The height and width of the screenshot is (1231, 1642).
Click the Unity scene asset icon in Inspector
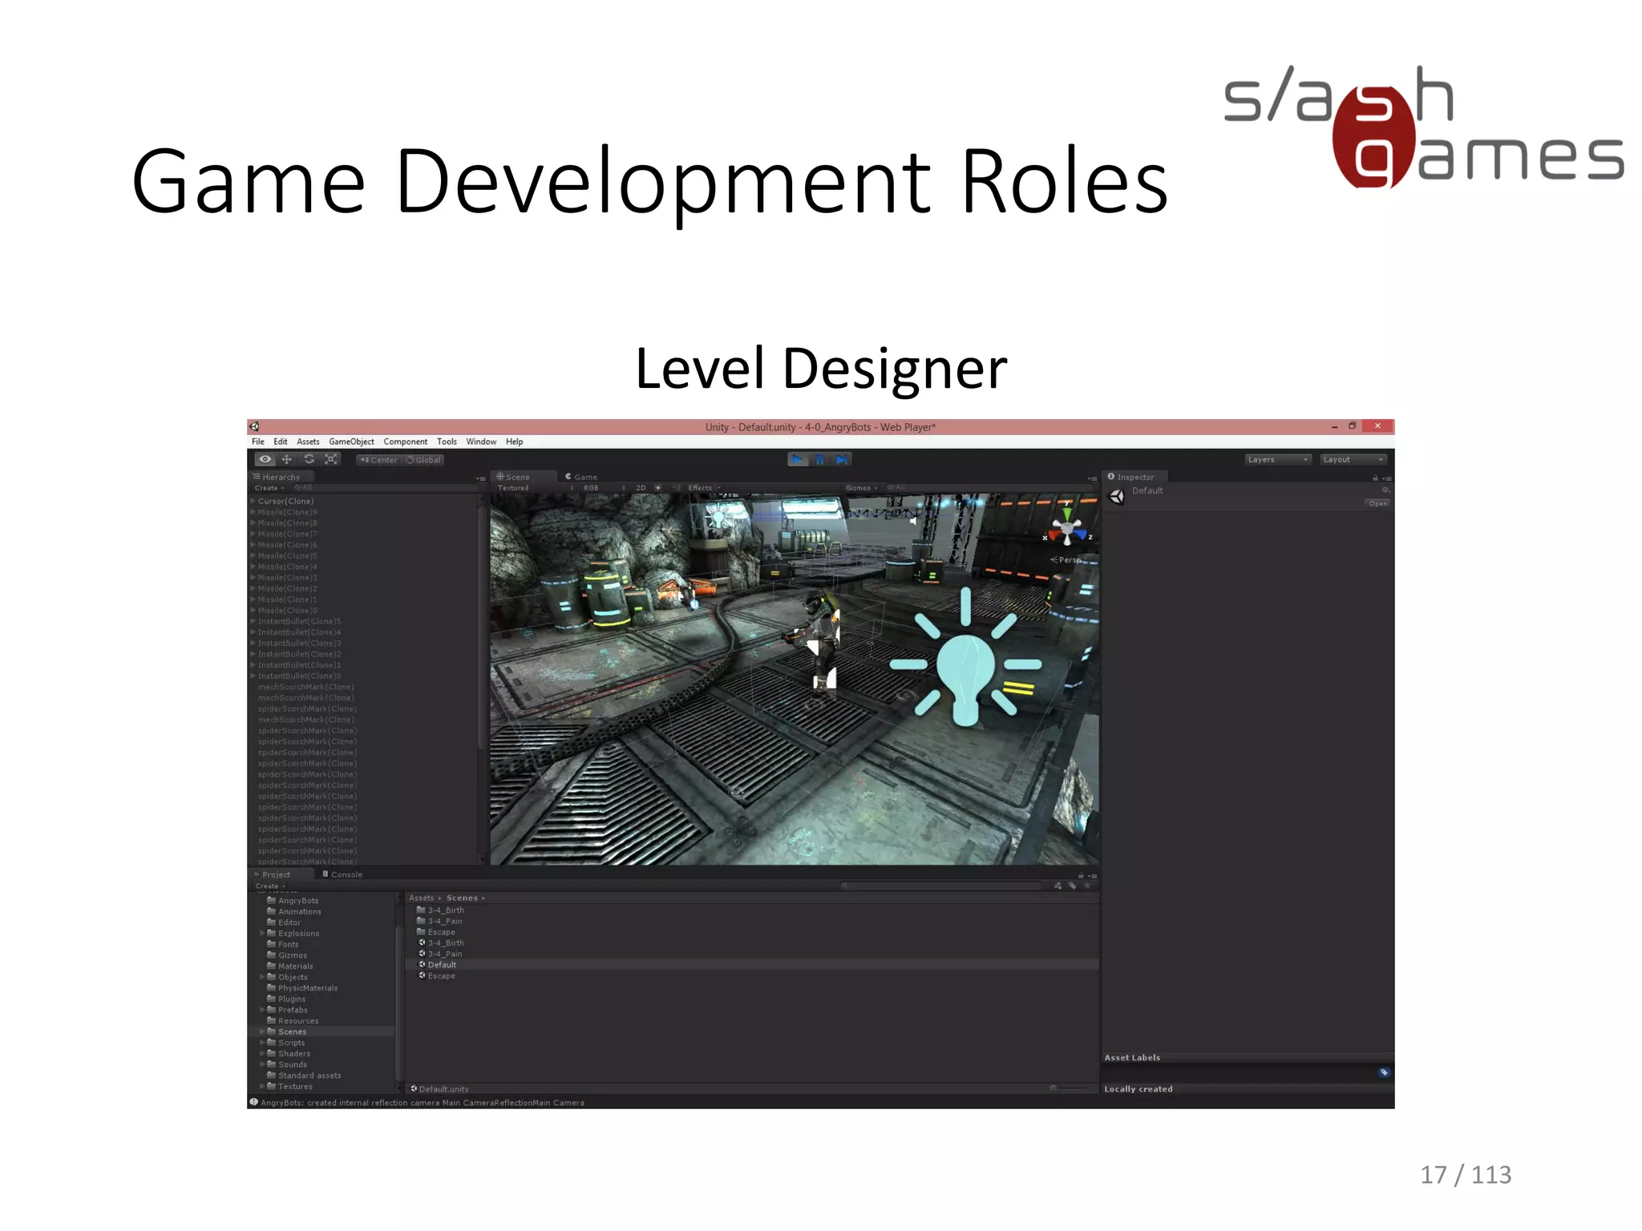coord(1116,496)
